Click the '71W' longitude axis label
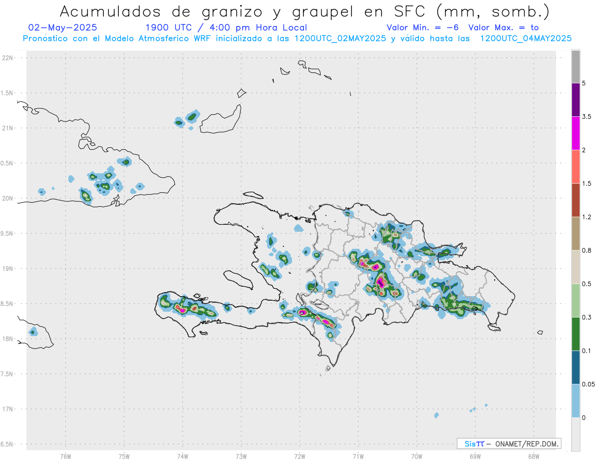The width and height of the screenshot is (599, 463). coord(358,456)
